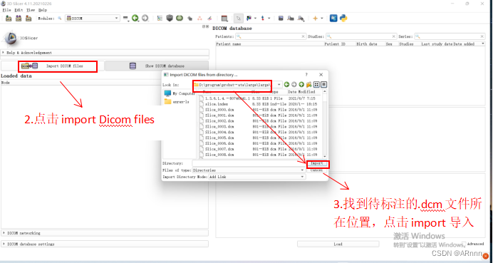Expand DICOM networking section
The image size is (493, 263).
click(105, 233)
